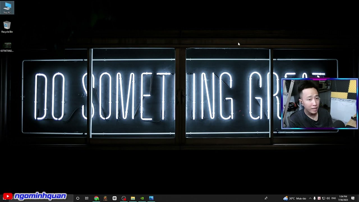The image size is (359, 202).
Task: Open Cortana circle button in taskbar
Action: [x=78, y=198]
